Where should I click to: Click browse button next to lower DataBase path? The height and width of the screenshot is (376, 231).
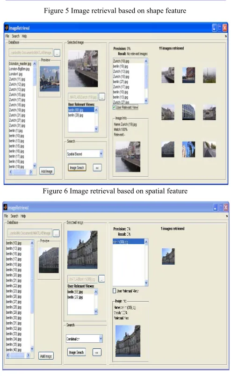[56, 233]
